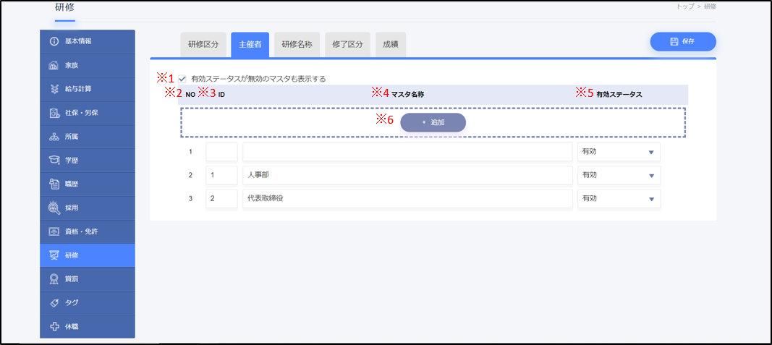The image size is (772, 345).
Task: Click the 社保・労保 building icon
Action: [x=54, y=113]
